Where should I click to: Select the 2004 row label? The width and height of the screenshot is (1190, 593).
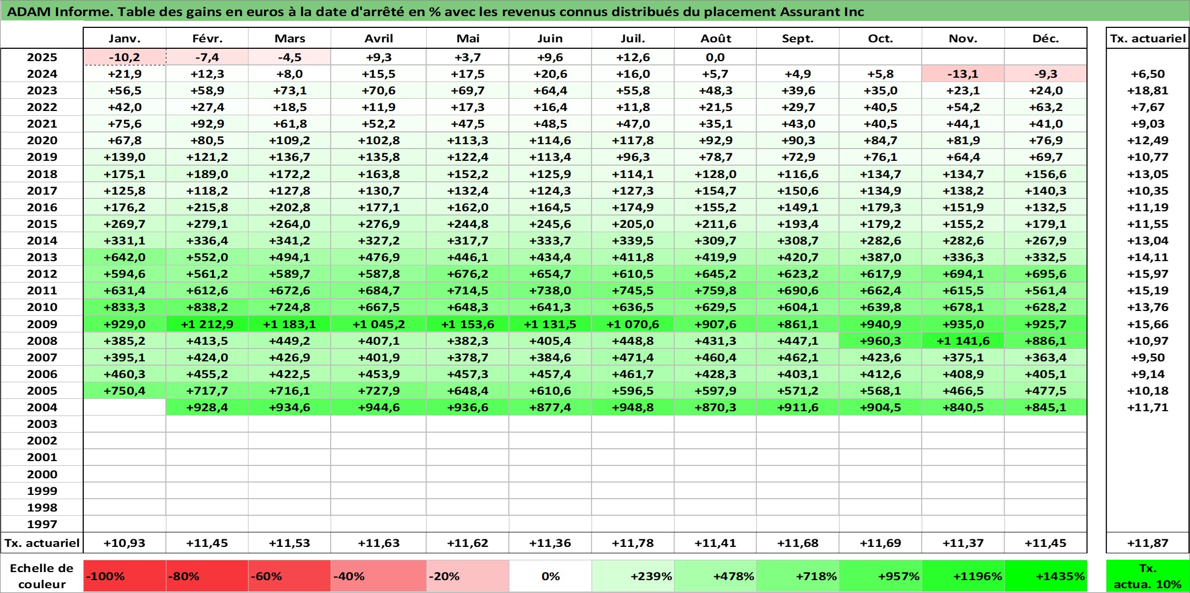coord(42,407)
